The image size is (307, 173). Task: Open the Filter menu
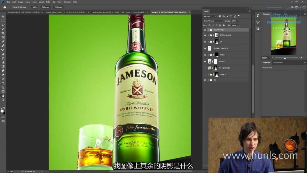coord(48,2)
